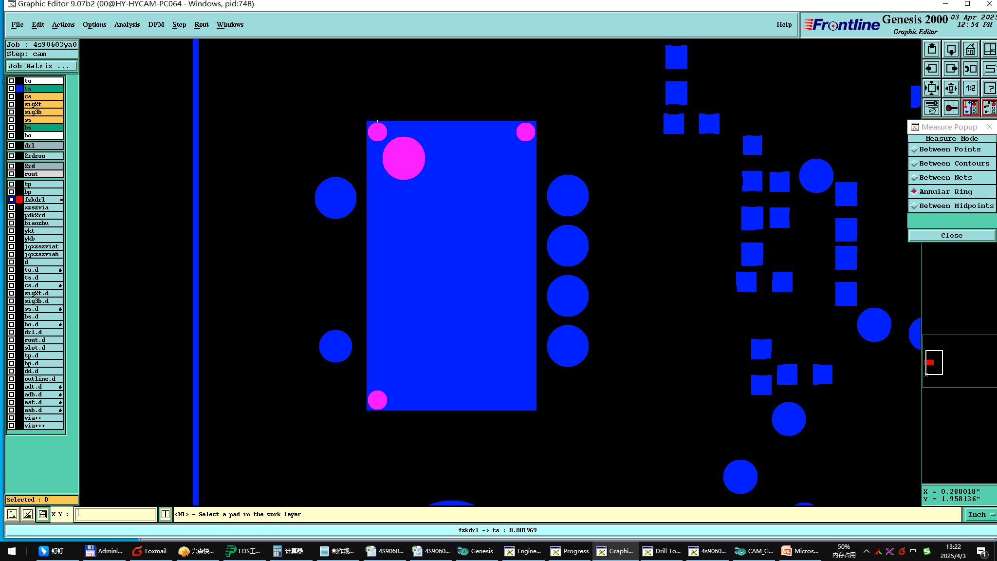Click the red swatch of layer fzkdrl

(x=19, y=200)
